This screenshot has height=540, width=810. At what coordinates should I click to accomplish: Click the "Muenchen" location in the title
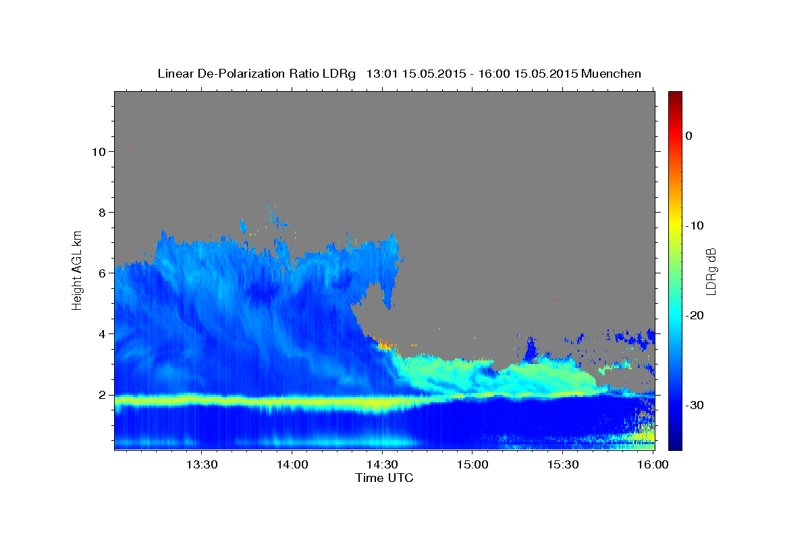[x=612, y=74]
